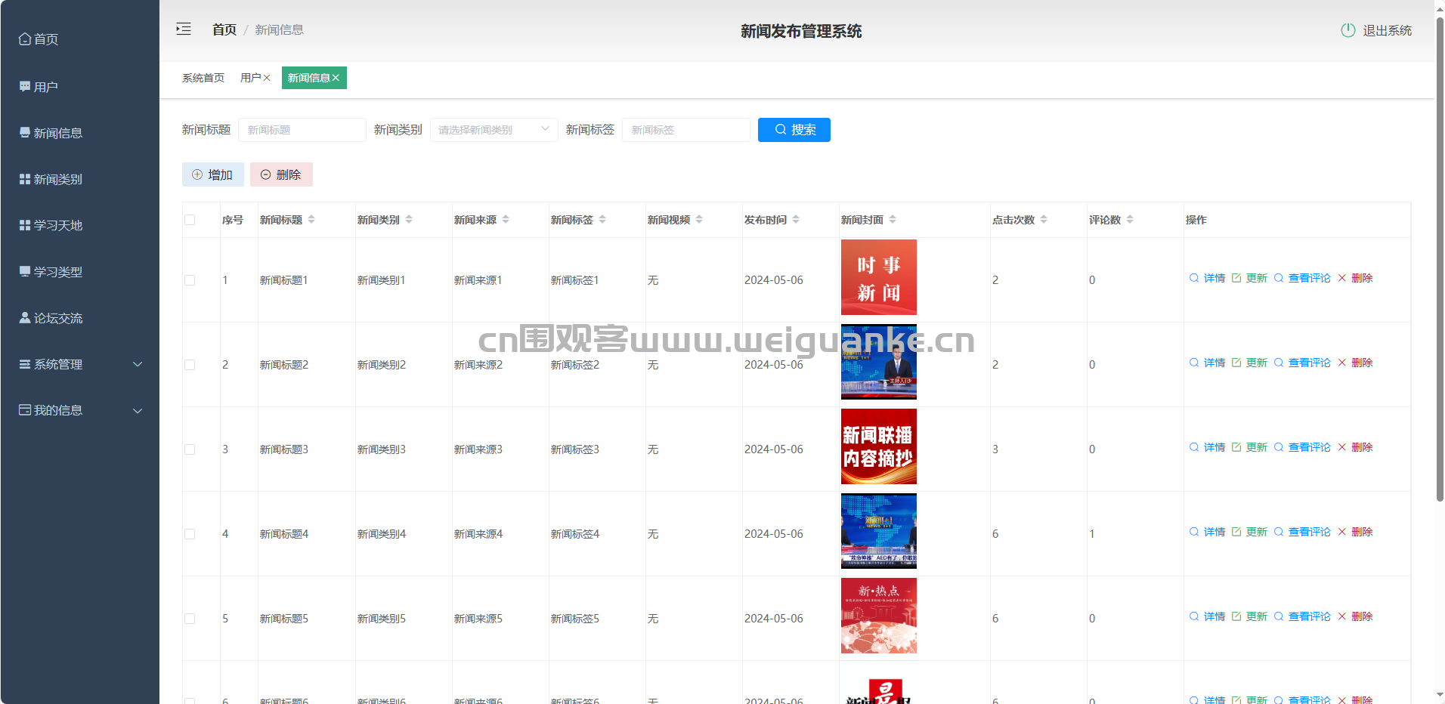Click the 删除 X icon in row 3

[x=1342, y=447]
